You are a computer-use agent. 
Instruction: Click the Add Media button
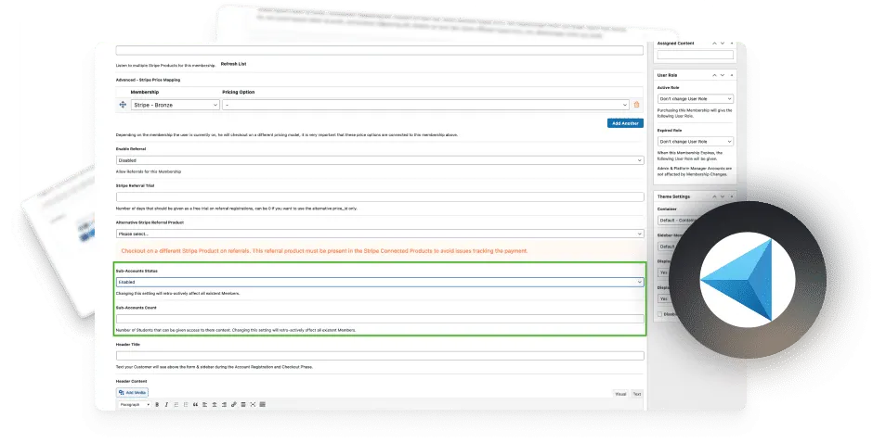[x=133, y=392]
